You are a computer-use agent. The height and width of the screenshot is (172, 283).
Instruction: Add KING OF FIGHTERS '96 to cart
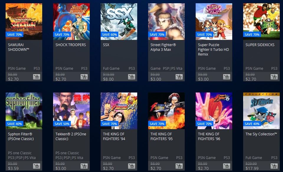pos(227,166)
